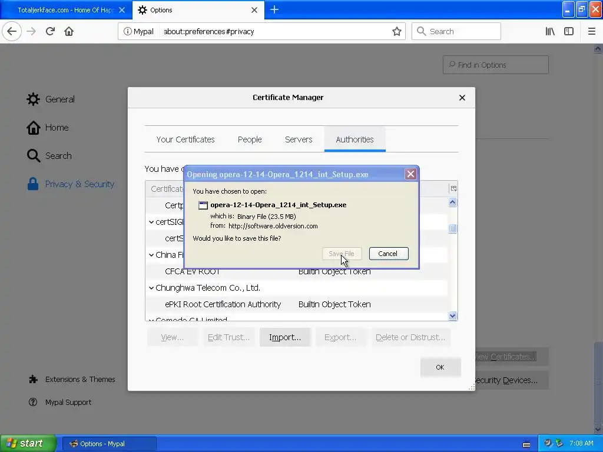Click the browser Search box

point(456,32)
